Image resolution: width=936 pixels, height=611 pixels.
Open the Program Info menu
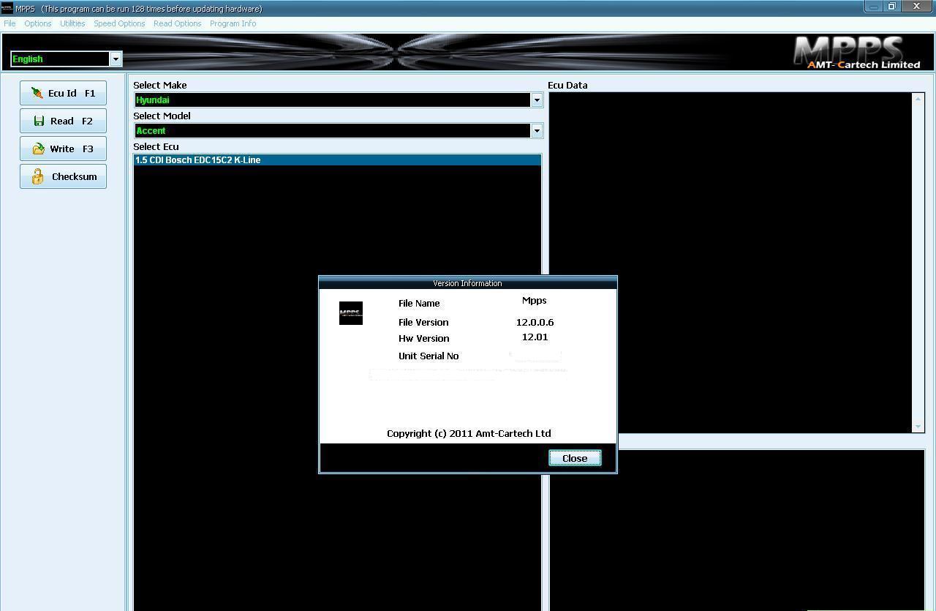click(x=233, y=23)
